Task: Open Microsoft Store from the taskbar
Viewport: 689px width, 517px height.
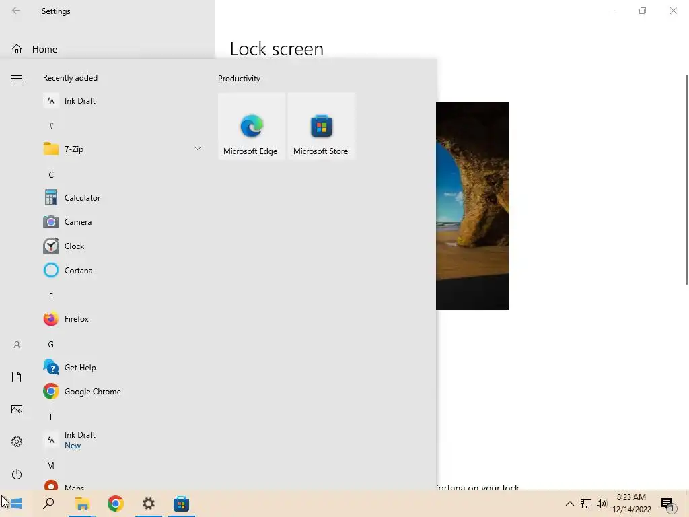Action: tap(181, 504)
